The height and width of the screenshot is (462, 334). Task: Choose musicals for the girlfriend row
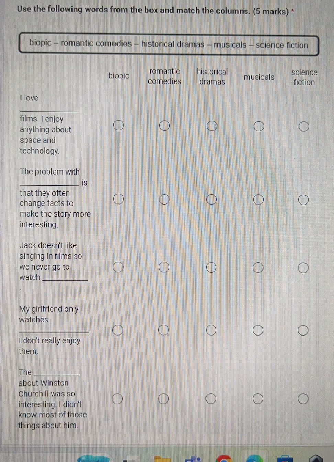[258, 330]
